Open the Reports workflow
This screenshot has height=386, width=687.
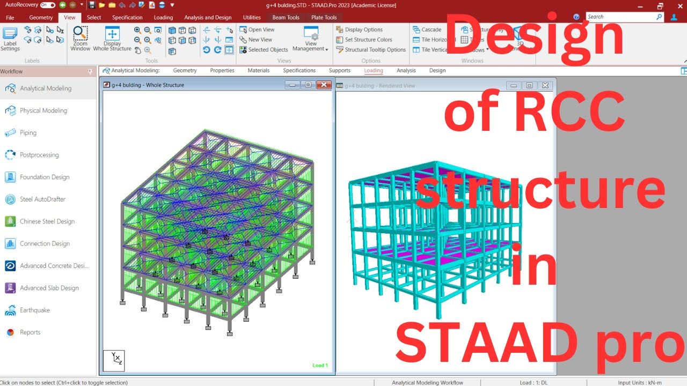pyautogui.click(x=48, y=332)
